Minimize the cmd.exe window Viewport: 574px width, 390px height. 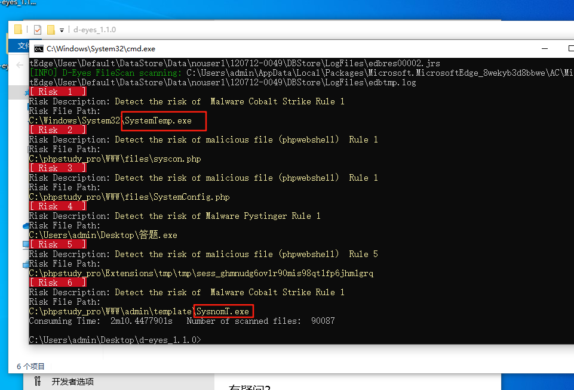pos(545,48)
